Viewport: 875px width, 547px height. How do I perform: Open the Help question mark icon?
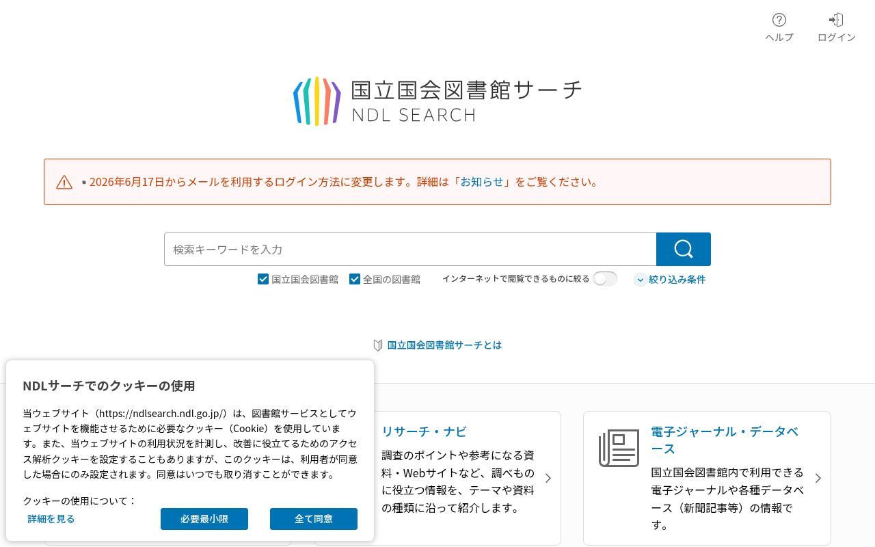point(779,20)
